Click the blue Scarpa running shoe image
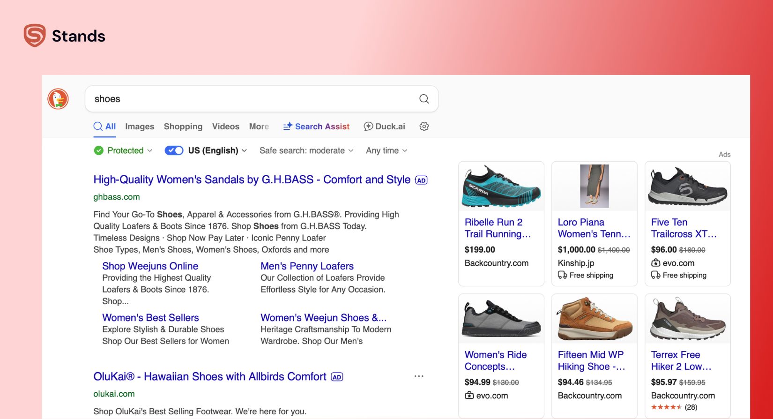This screenshot has width=773, height=419. click(x=501, y=186)
